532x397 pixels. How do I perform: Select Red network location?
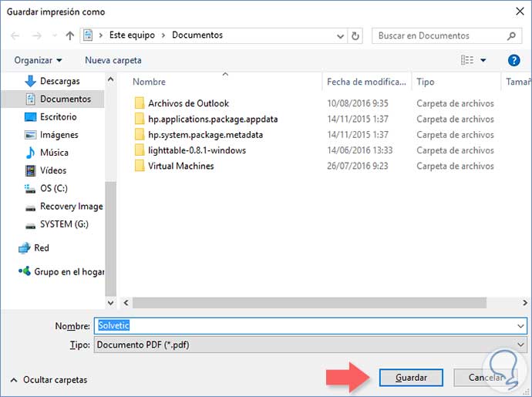click(42, 248)
